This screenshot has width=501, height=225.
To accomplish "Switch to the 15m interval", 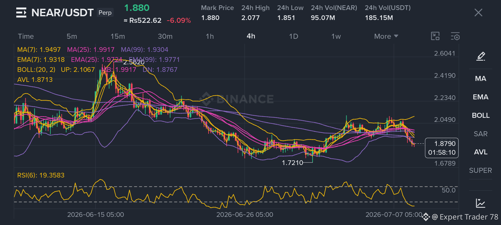I will (118, 36).
